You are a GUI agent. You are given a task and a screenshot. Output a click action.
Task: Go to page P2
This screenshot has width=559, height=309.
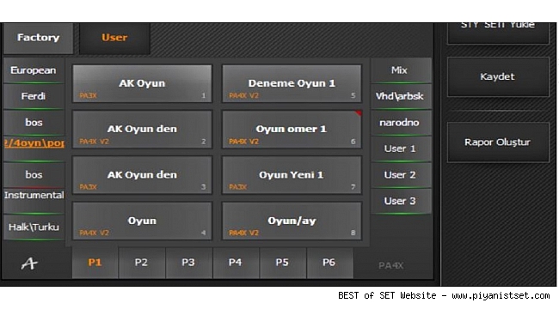(142, 263)
